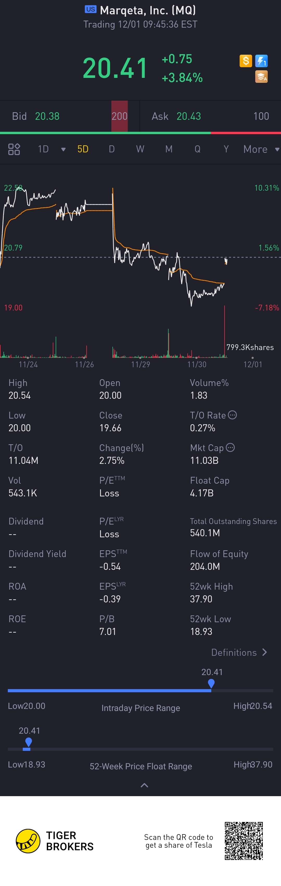The height and width of the screenshot is (886, 281).
Task: Select the M monthly chart tab
Action: coord(169,149)
